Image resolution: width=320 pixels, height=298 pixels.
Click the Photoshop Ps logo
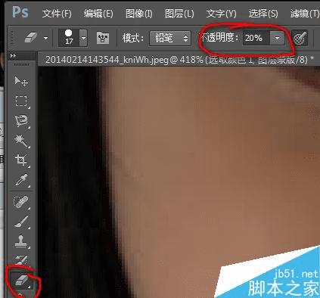pos(20,12)
